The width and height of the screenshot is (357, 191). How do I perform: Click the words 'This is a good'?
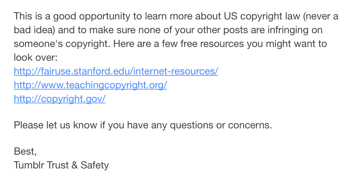[x=45, y=16]
